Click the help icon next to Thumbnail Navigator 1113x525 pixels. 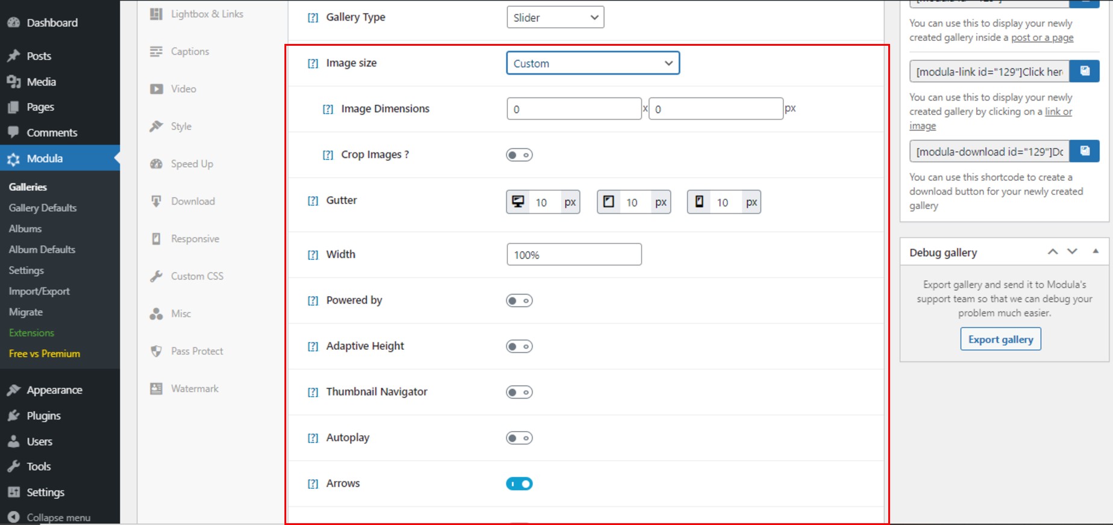[313, 392]
